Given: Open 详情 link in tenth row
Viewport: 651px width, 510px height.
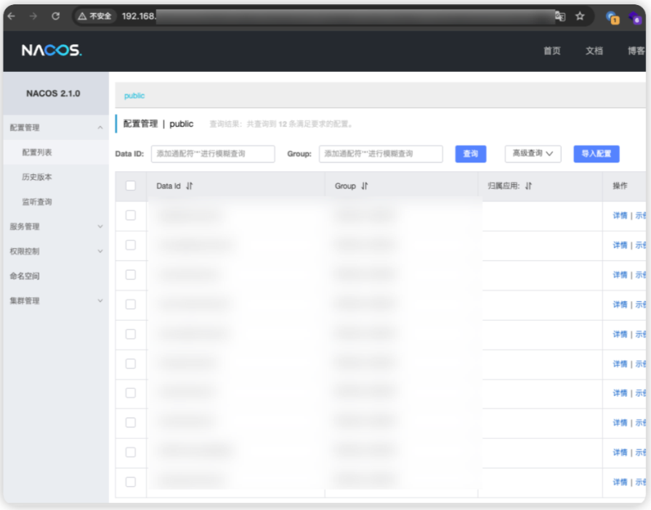Looking at the screenshot, I should pos(620,482).
